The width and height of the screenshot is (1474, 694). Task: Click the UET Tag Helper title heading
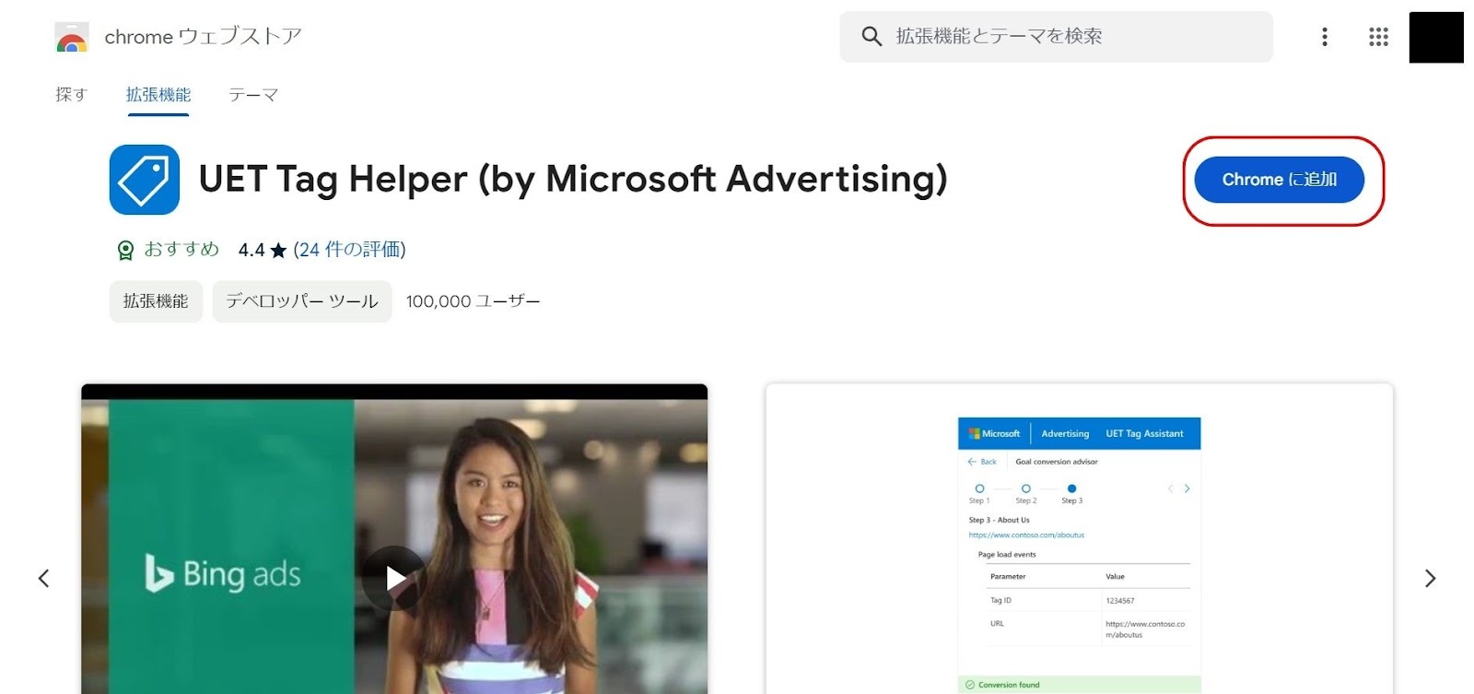pyautogui.click(x=573, y=180)
